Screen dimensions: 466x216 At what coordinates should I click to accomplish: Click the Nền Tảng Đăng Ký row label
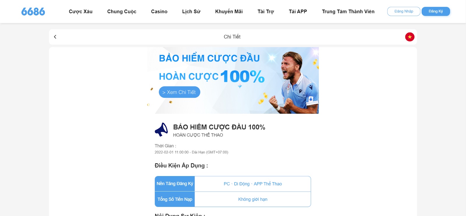point(175,184)
